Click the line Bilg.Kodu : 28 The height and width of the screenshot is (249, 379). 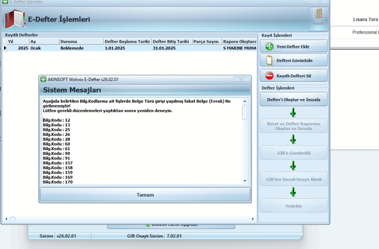(57, 139)
